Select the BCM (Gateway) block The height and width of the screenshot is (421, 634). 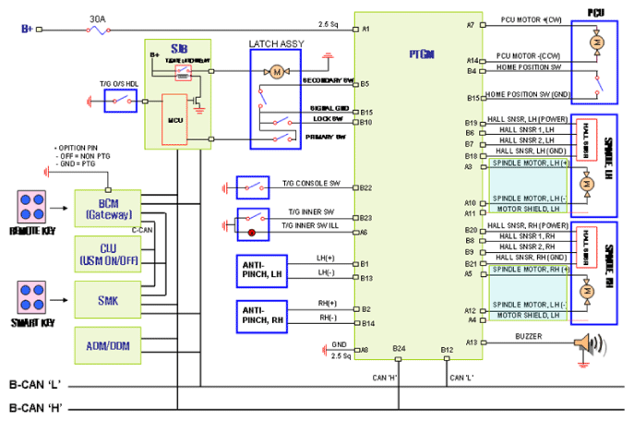[110, 208]
